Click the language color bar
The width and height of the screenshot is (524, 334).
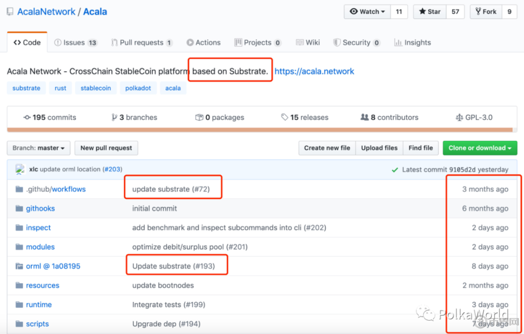[260, 130]
